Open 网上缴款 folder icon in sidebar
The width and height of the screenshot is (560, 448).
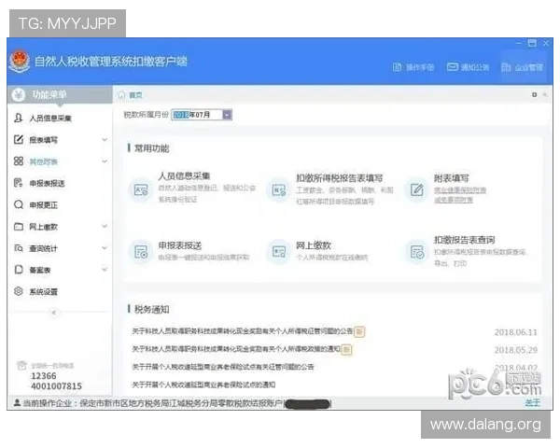click(19, 226)
